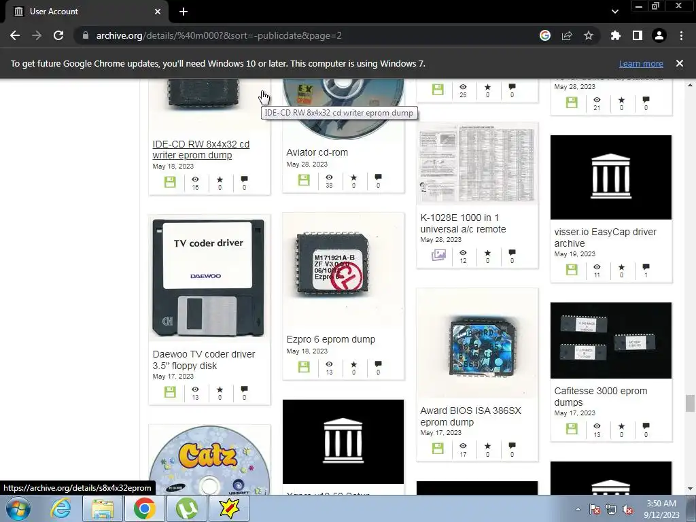Click reviews comment icon on Daewoo card
This screenshot has height=522, width=696.
coord(244,389)
